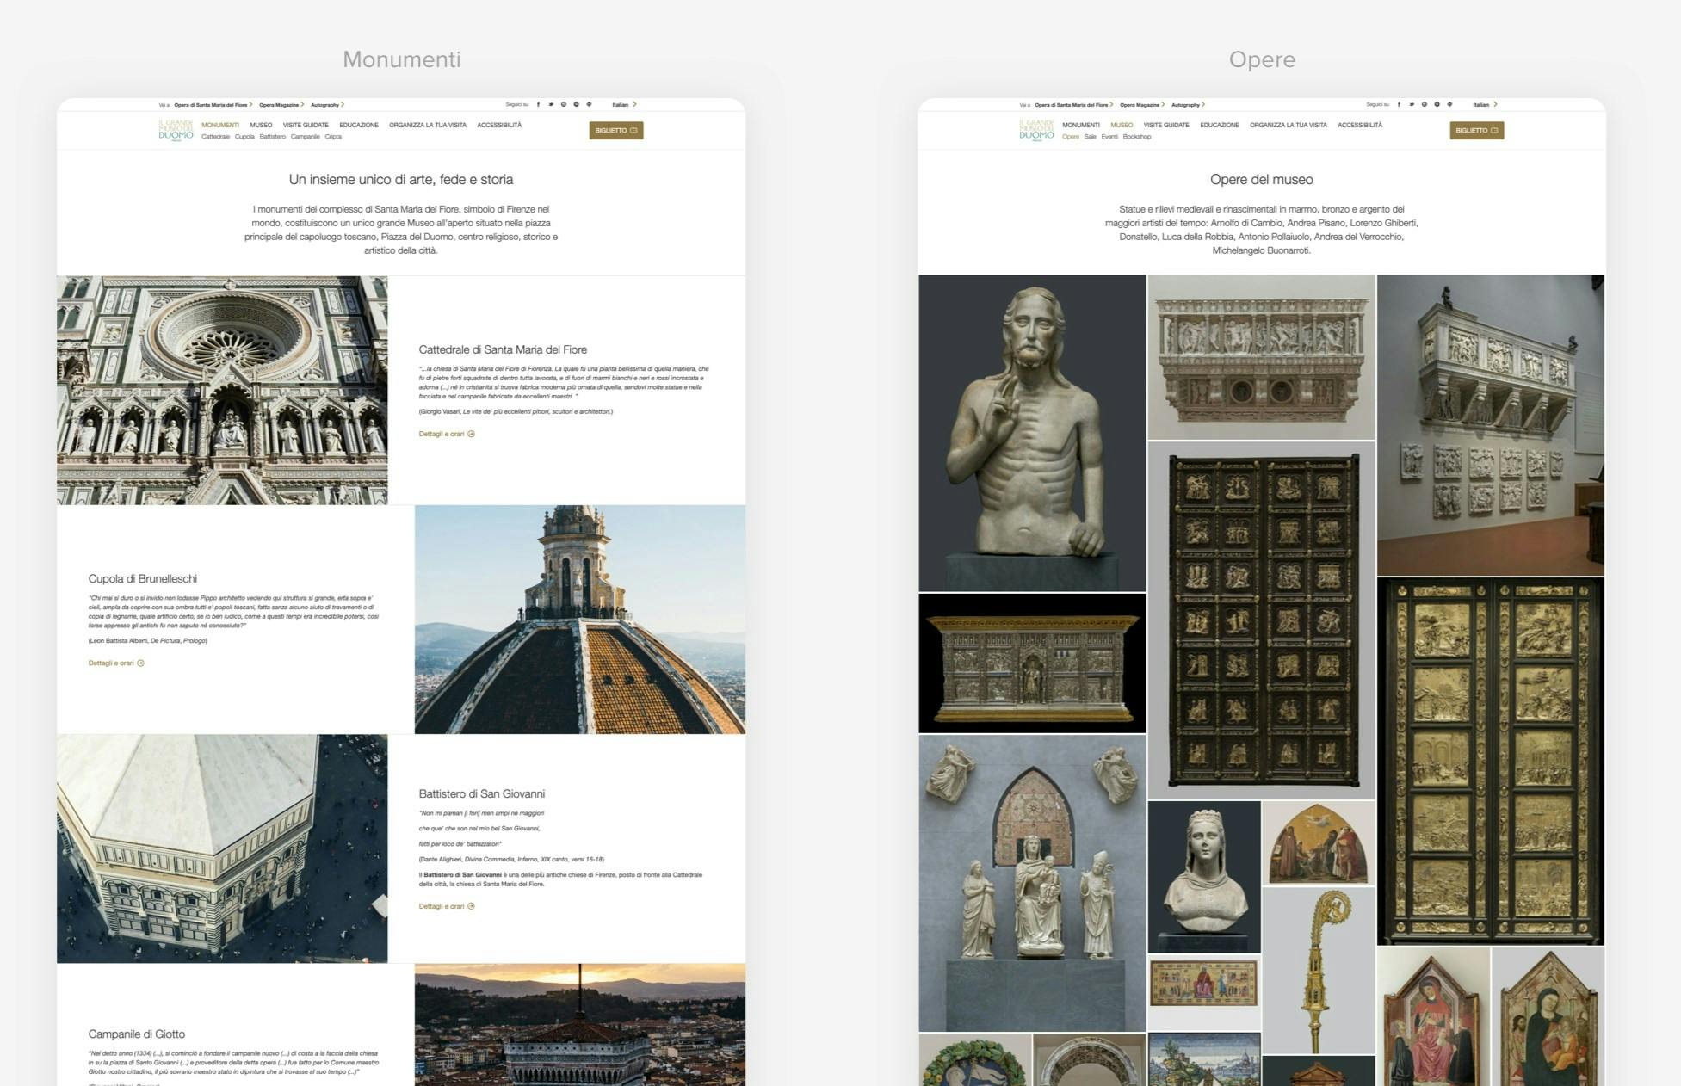Click the Cupola di Brunelleschi heading
The image size is (1681, 1086).
pos(143,578)
